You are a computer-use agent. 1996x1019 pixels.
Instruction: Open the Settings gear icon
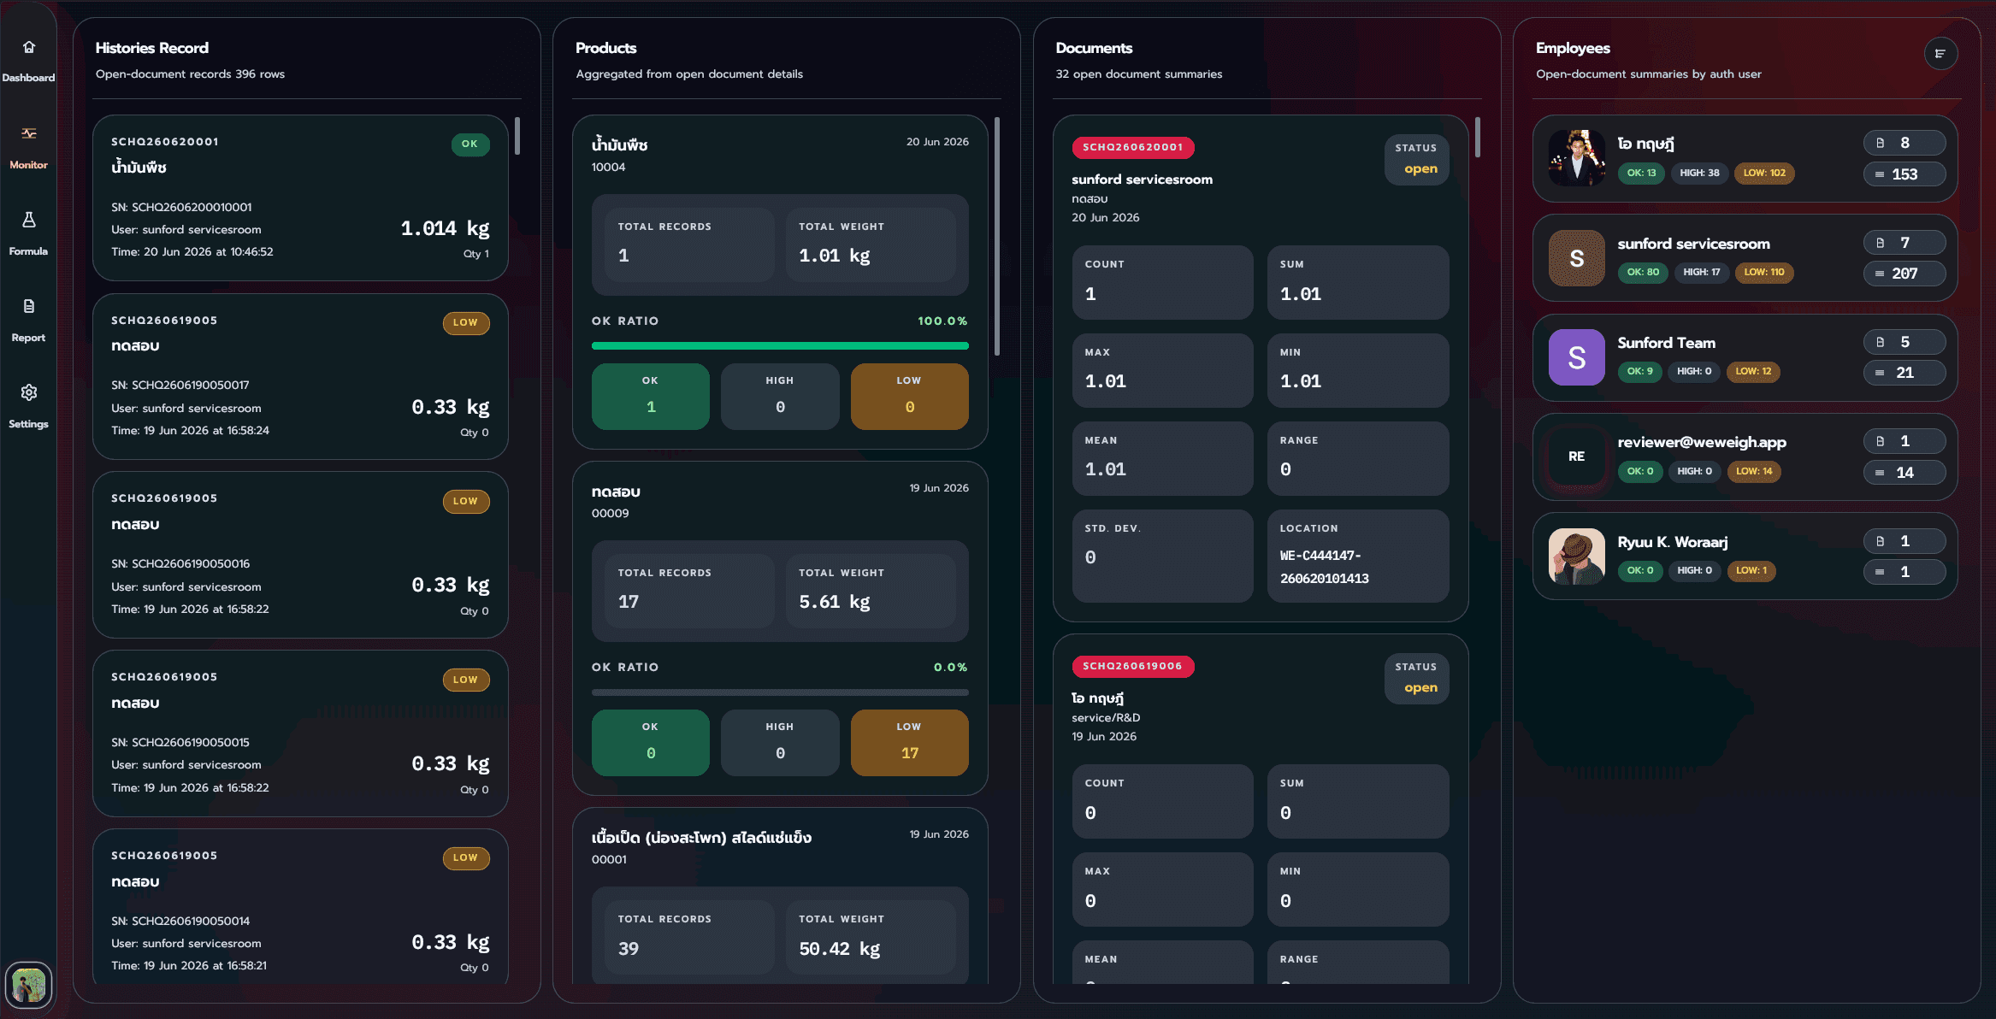28,392
